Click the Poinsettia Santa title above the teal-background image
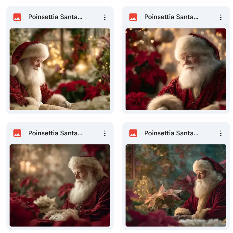The image size is (233, 233). click(171, 133)
